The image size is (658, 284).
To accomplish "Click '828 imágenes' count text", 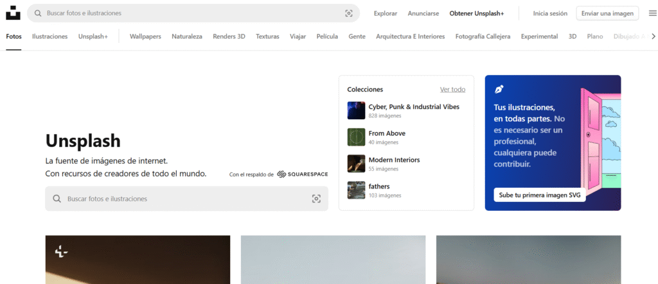I will 385,115.
